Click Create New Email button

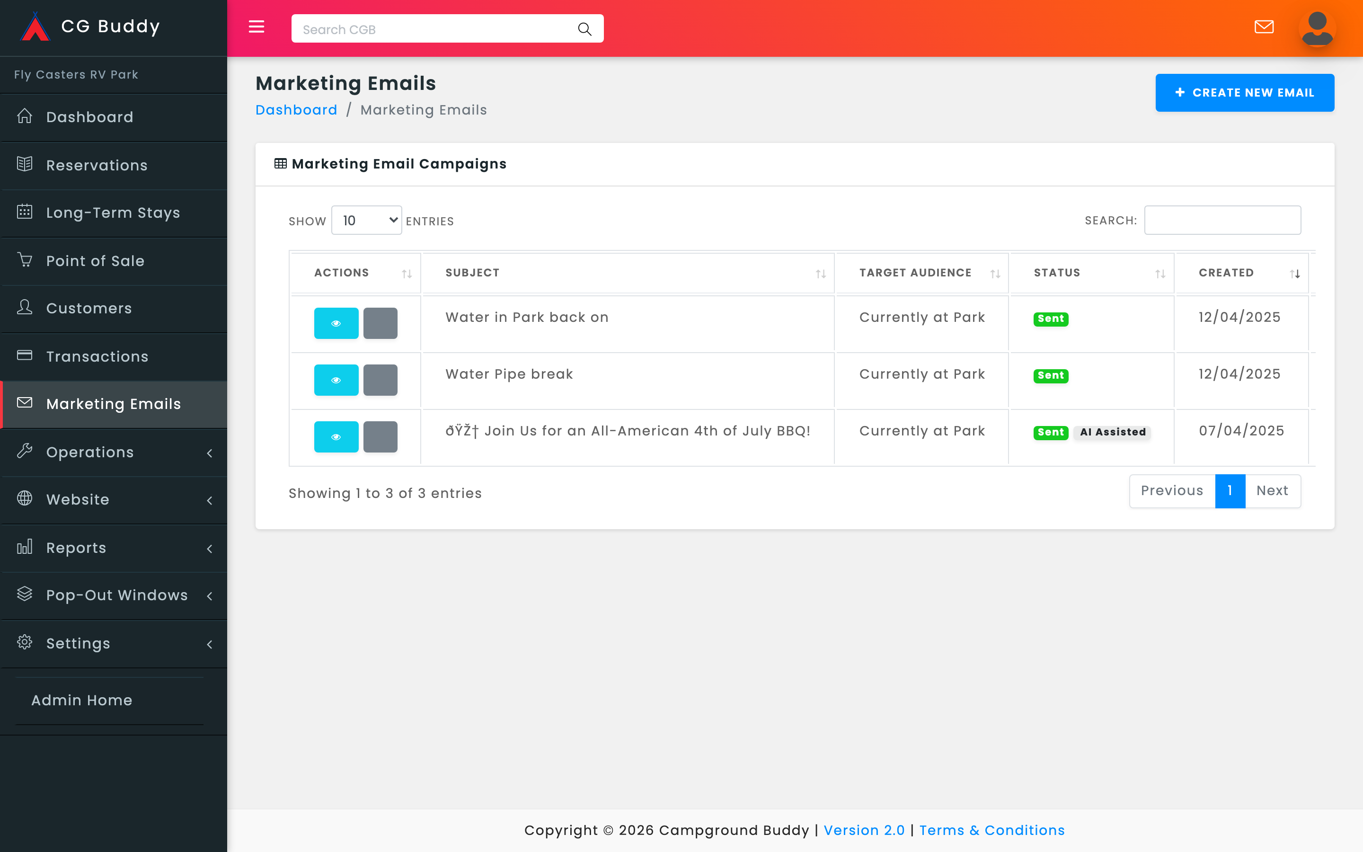(x=1244, y=93)
